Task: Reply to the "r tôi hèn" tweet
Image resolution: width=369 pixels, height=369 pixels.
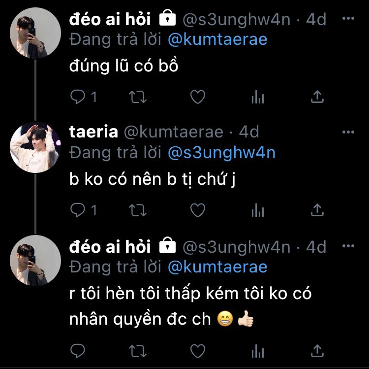Action: pyautogui.click(x=78, y=350)
